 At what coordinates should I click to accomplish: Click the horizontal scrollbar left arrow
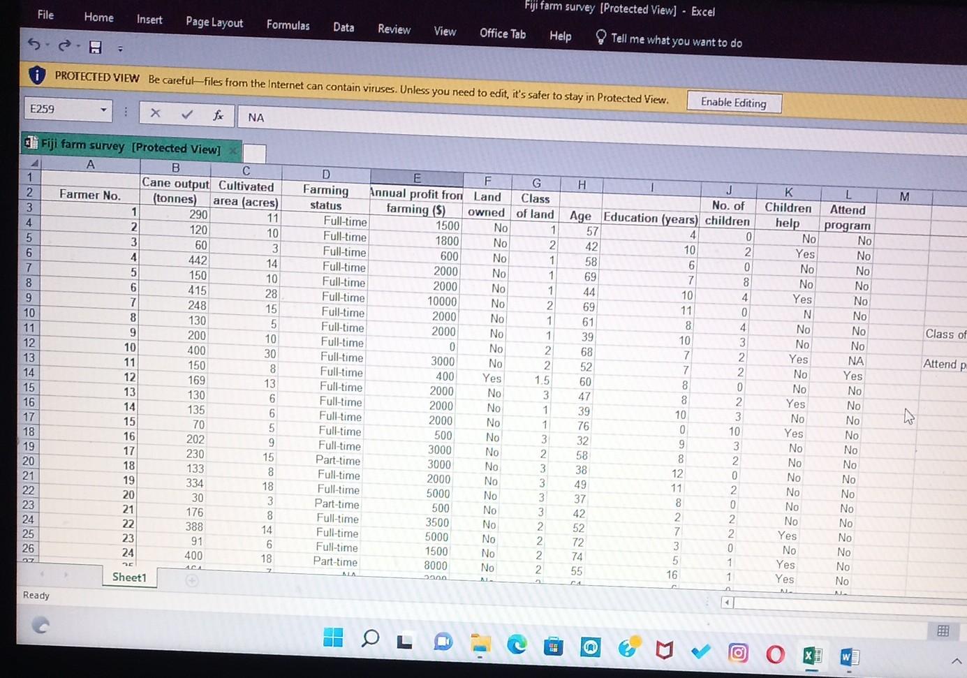[728, 602]
